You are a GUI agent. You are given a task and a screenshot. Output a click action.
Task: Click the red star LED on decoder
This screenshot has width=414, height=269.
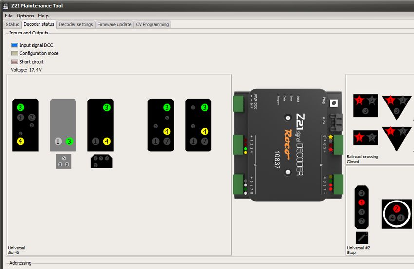tap(331, 150)
